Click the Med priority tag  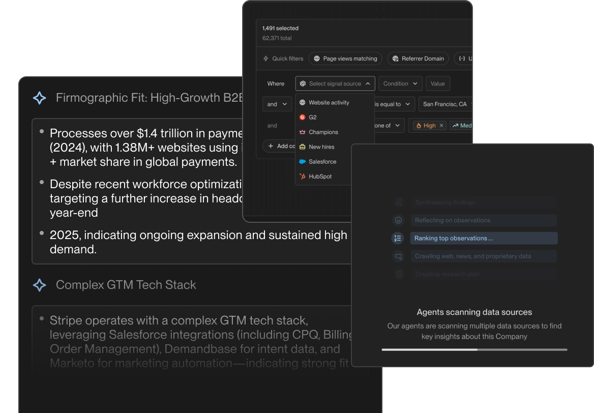pos(461,126)
